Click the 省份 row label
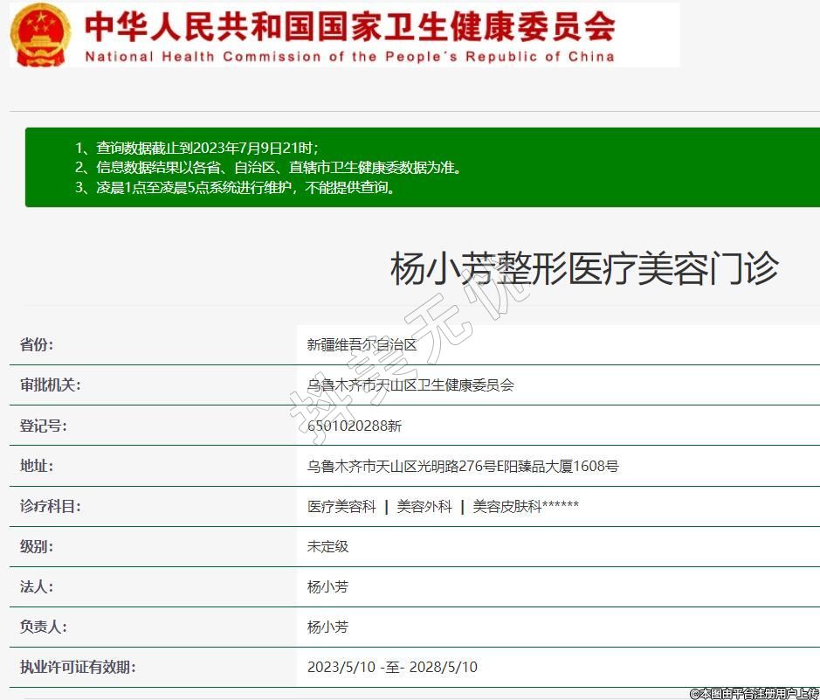The height and width of the screenshot is (700, 820). [37, 344]
